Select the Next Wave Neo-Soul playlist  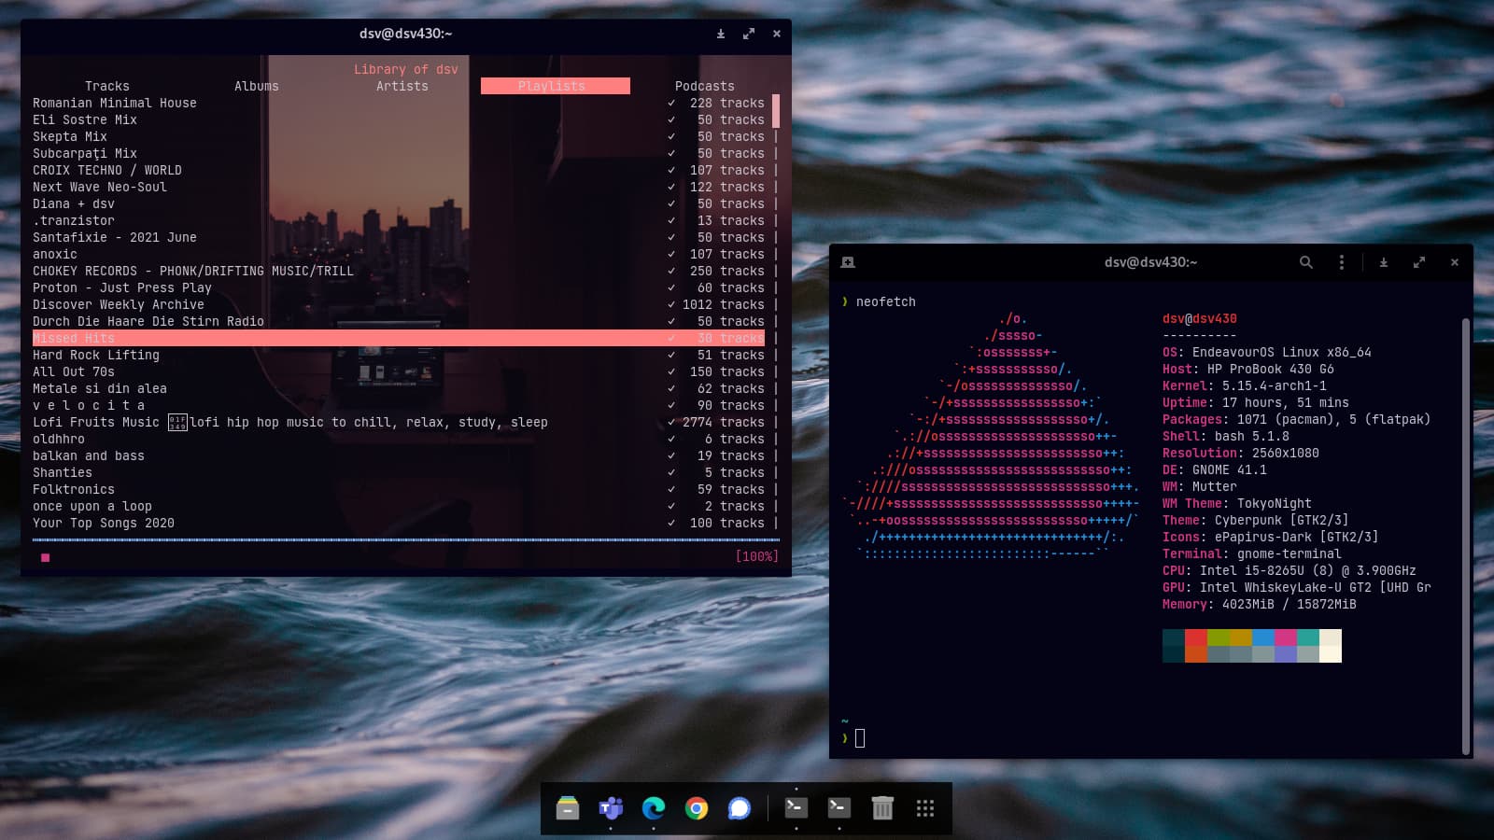399,187
